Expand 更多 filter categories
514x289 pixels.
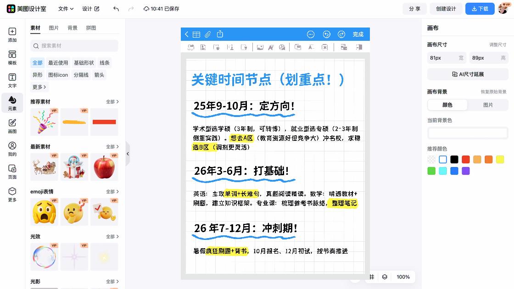(x=39, y=87)
